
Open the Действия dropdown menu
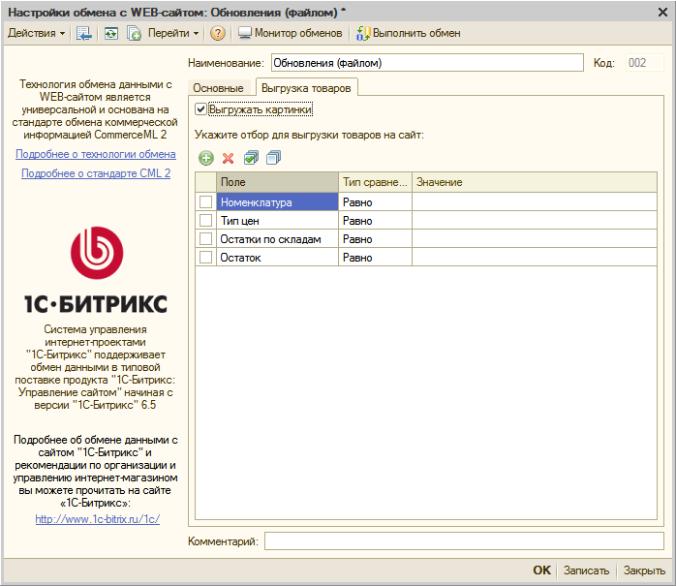pos(37,33)
